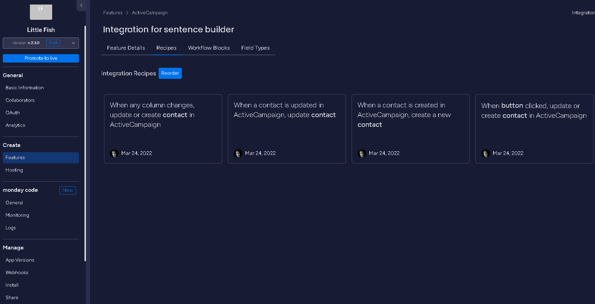This screenshot has height=304, width=595.
Task: Click the Integration link in the header corner
Action: (x=583, y=13)
